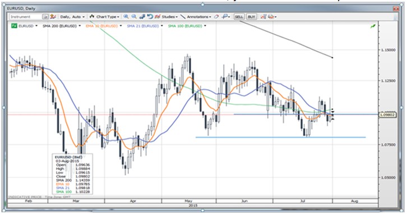The image size is (407, 214).
Task: Click the 1.05000 price axis label
Action: 388,177
